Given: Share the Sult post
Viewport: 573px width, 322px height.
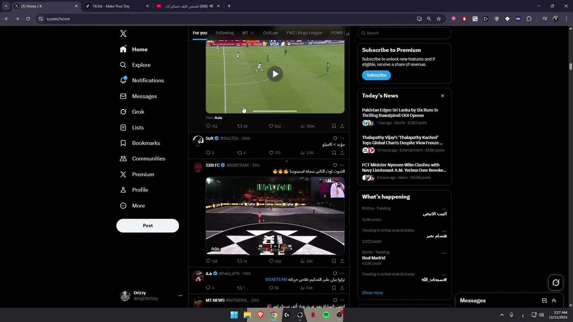Looking at the screenshot, I should [x=342, y=153].
